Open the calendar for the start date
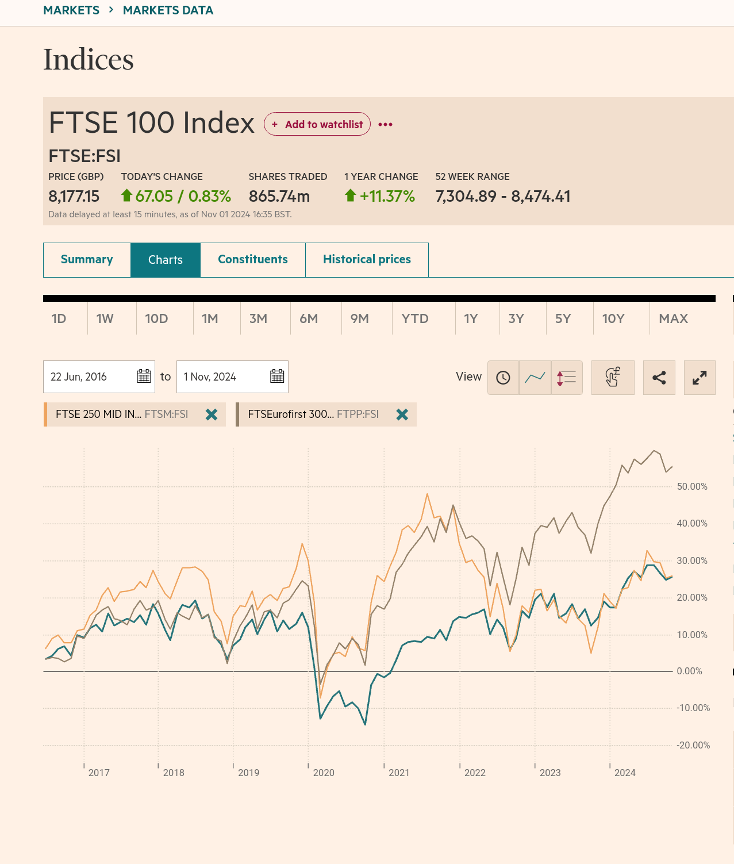This screenshot has width=734, height=864. (x=144, y=377)
